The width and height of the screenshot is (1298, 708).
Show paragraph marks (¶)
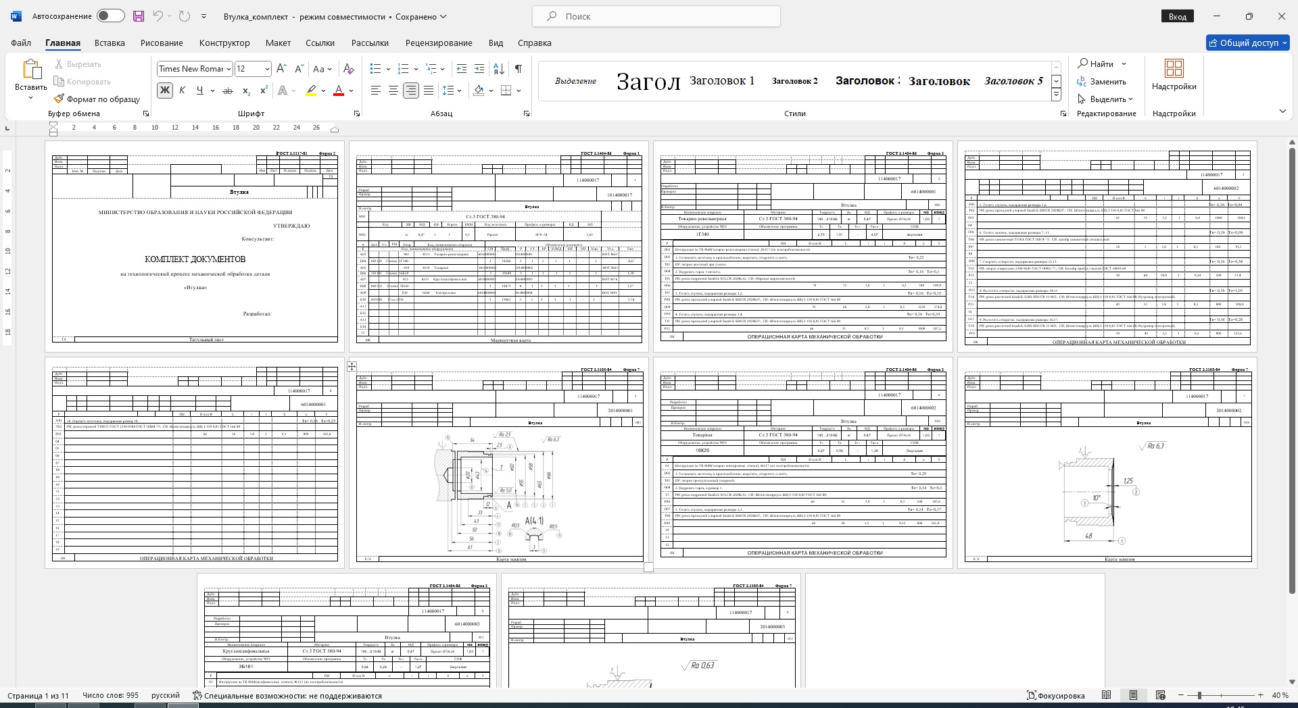(x=518, y=69)
